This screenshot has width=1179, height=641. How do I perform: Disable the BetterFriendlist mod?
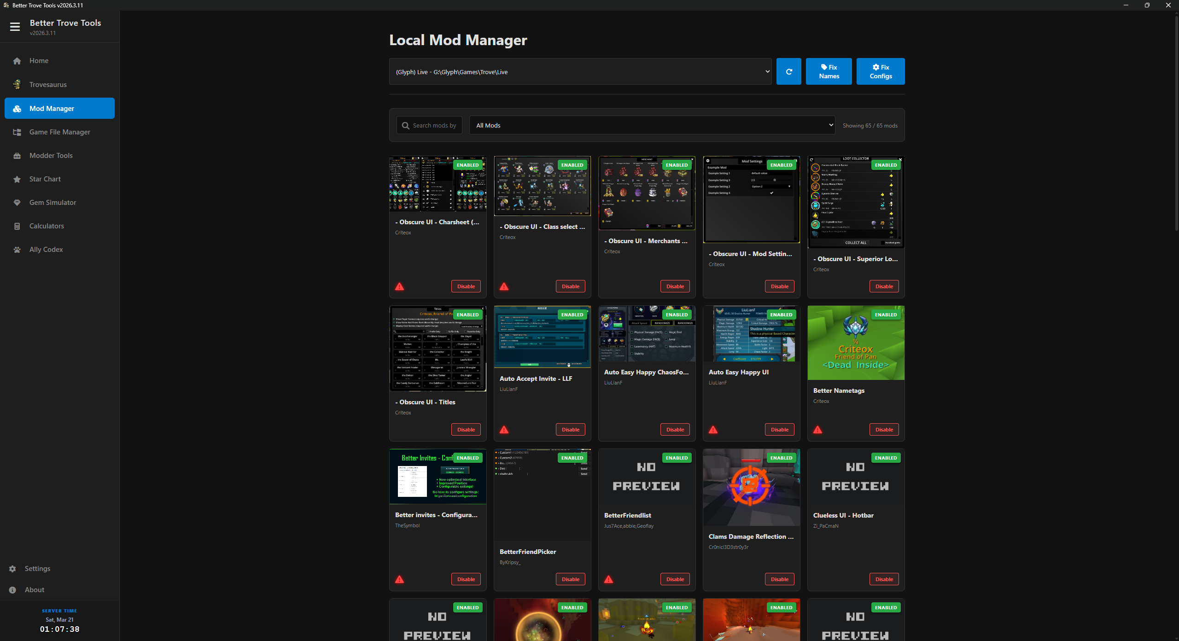point(675,579)
